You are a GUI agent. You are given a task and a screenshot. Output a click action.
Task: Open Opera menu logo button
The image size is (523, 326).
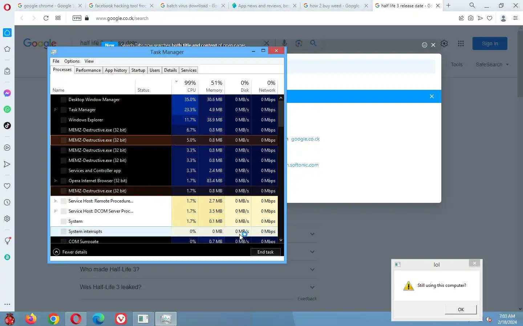(x=7, y=7)
